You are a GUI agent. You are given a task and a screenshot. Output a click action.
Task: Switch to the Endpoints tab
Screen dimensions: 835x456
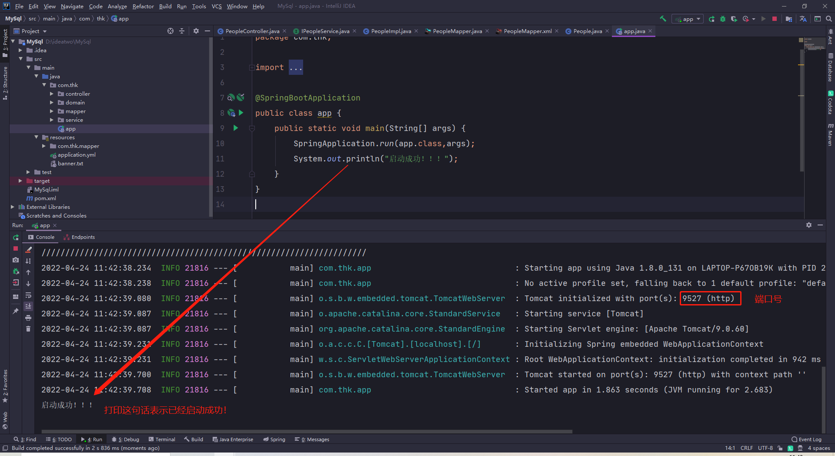(x=79, y=237)
